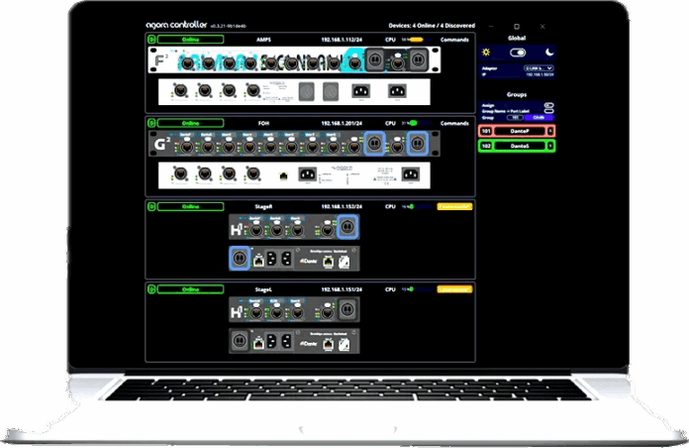Click the F2 logo on AMPS front panel
This screenshot has height=448, width=689.
[x=159, y=59]
